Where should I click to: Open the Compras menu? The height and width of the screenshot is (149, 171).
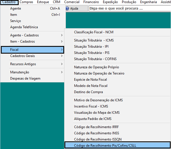point(26,2)
